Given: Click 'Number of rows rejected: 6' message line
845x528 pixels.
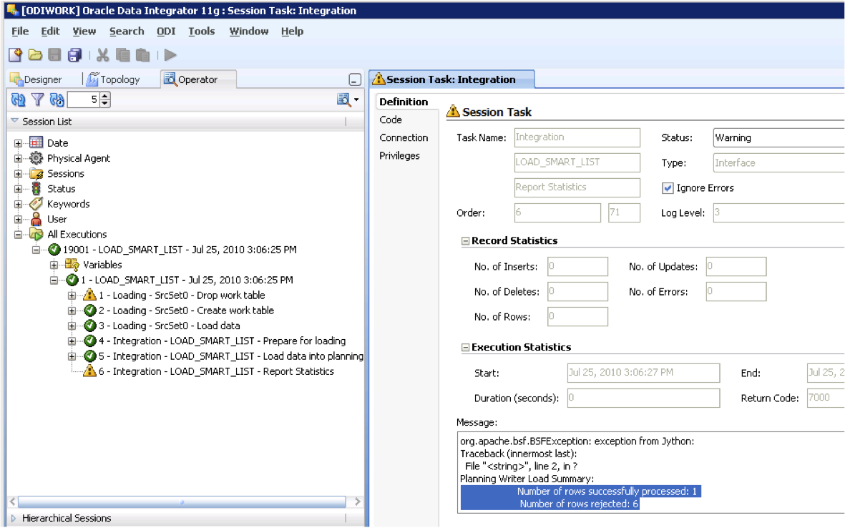Looking at the screenshot, I should click(578, 504).
